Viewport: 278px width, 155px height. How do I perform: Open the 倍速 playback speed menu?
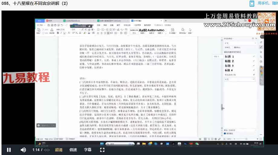point(73,150)
